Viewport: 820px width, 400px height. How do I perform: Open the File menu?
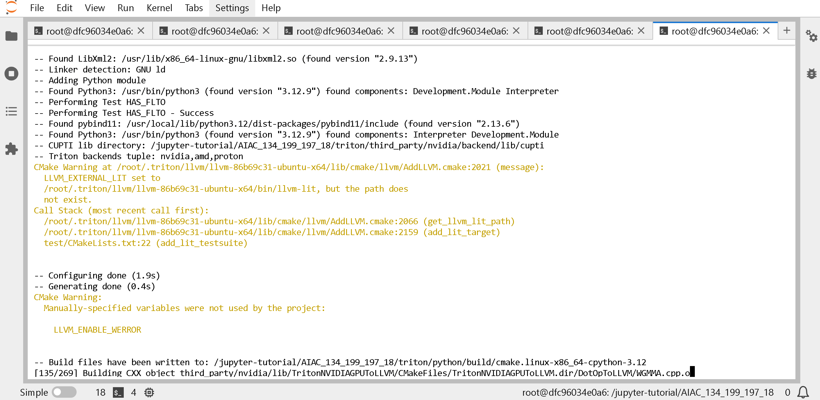coord(37,8)
